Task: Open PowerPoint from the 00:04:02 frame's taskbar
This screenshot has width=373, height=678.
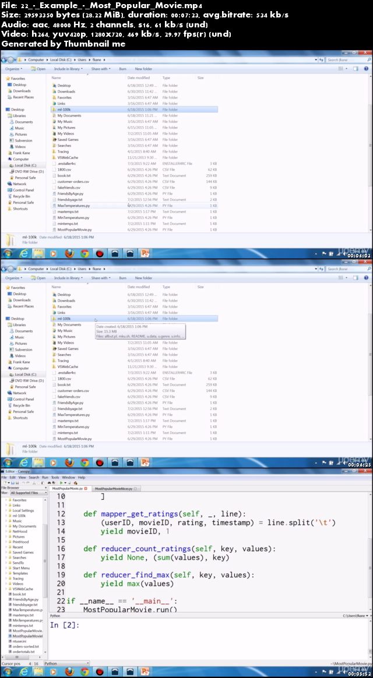Action: (145, 254)
